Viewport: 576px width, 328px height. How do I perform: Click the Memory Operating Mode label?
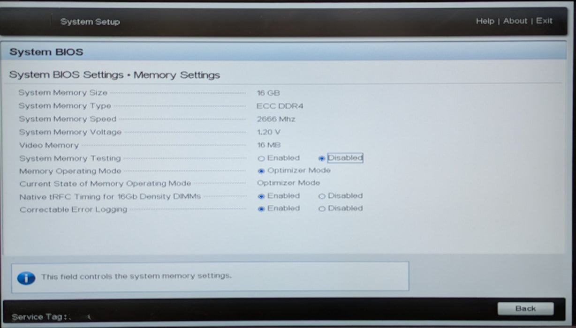pyautogui.click(x=70, y=171)
